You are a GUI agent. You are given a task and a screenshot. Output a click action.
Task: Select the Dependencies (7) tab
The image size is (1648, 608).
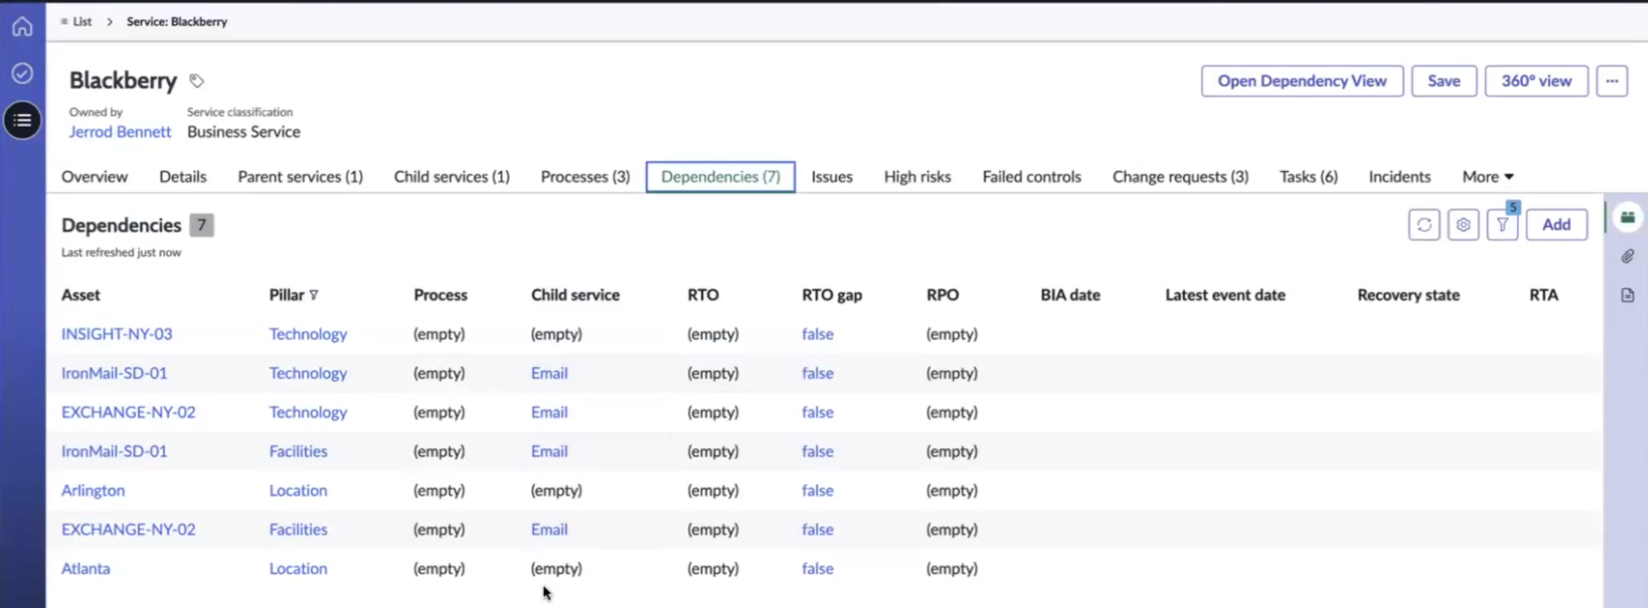point(720,177)
